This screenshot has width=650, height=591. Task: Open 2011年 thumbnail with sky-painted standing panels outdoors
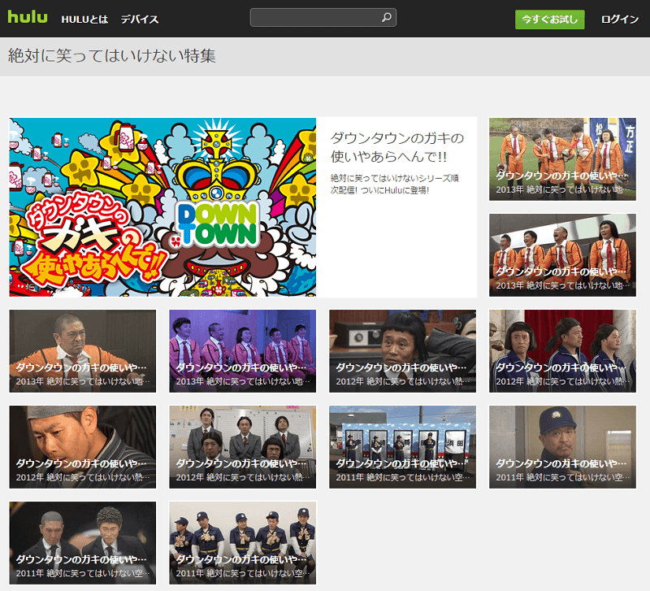[402, 447]
